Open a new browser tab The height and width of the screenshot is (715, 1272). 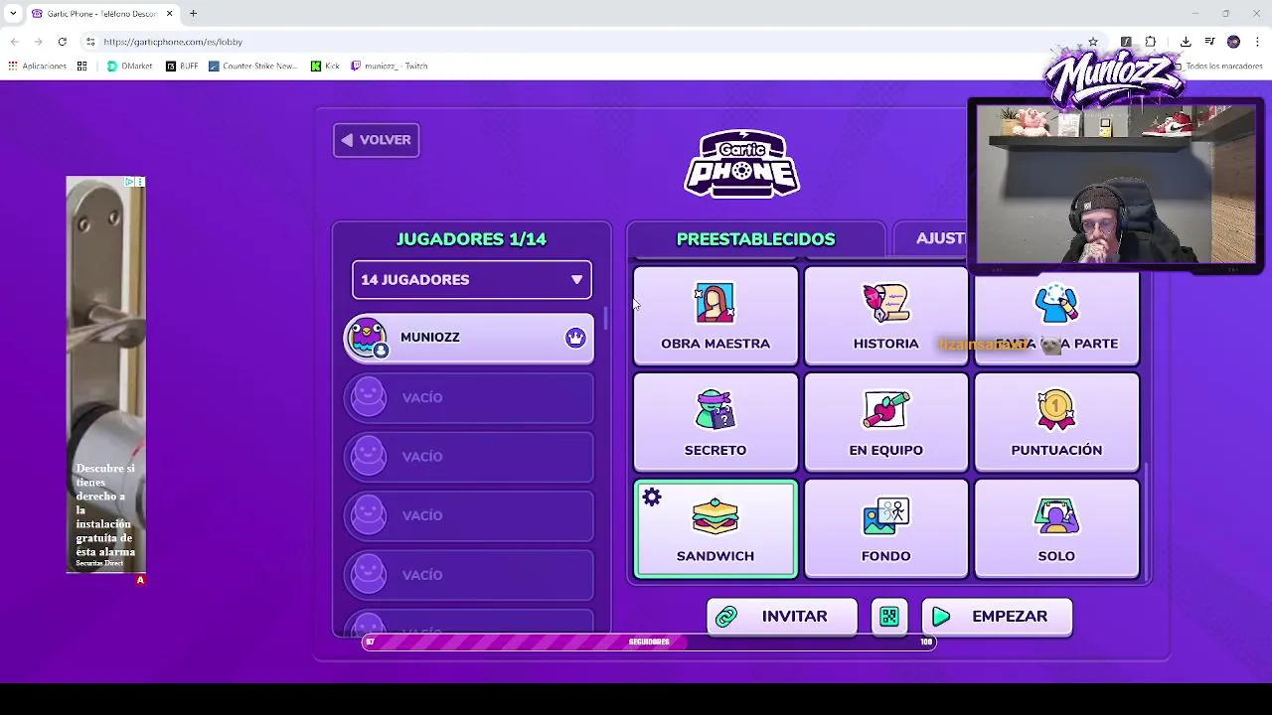(x=194, y=14)
